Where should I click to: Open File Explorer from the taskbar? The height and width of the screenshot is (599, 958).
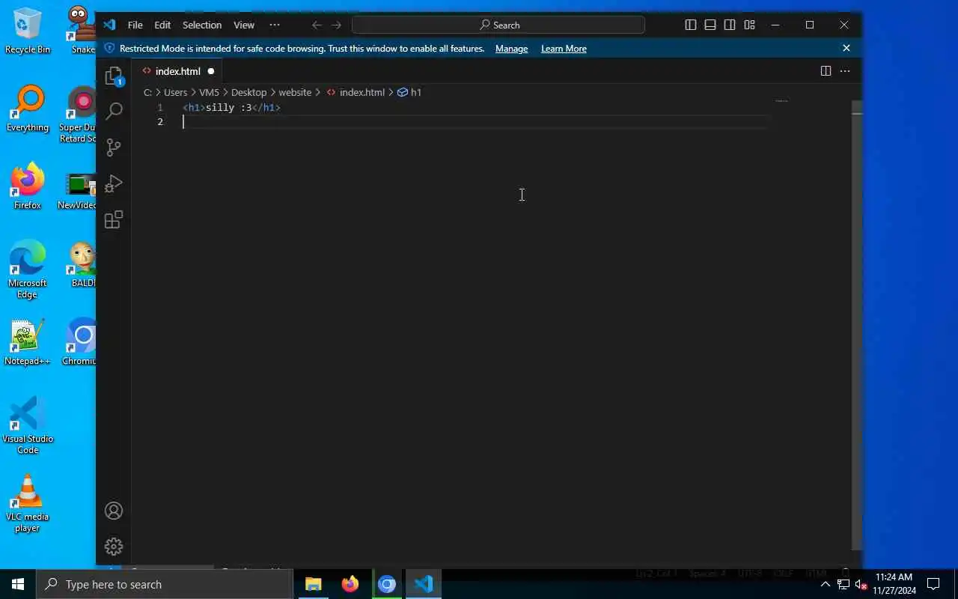(314, 584)
